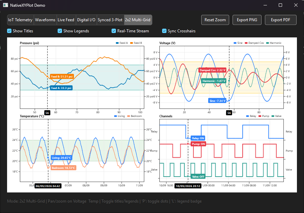Viewport: 304px width, 213px height.
Task: Open the Synced 3-Plot tab
Action: 110,20
